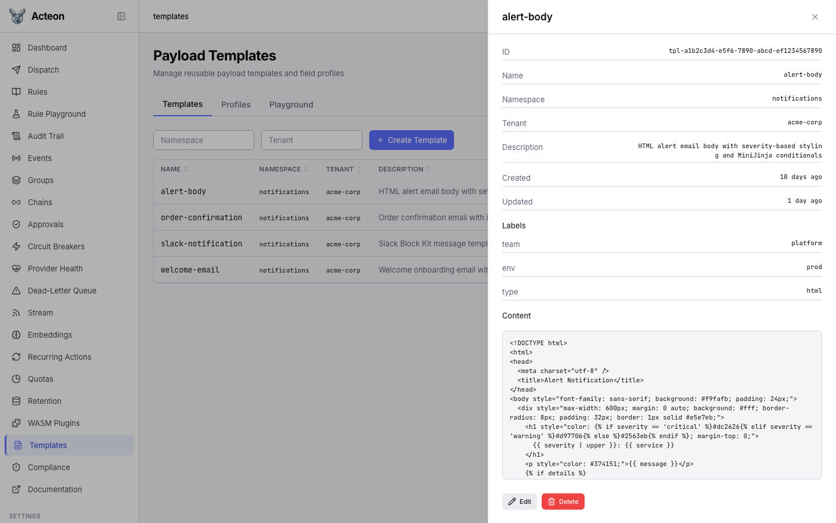Sort table by Tenant column
Viewport: 836px width, 523px height.
tap(344, 169)
